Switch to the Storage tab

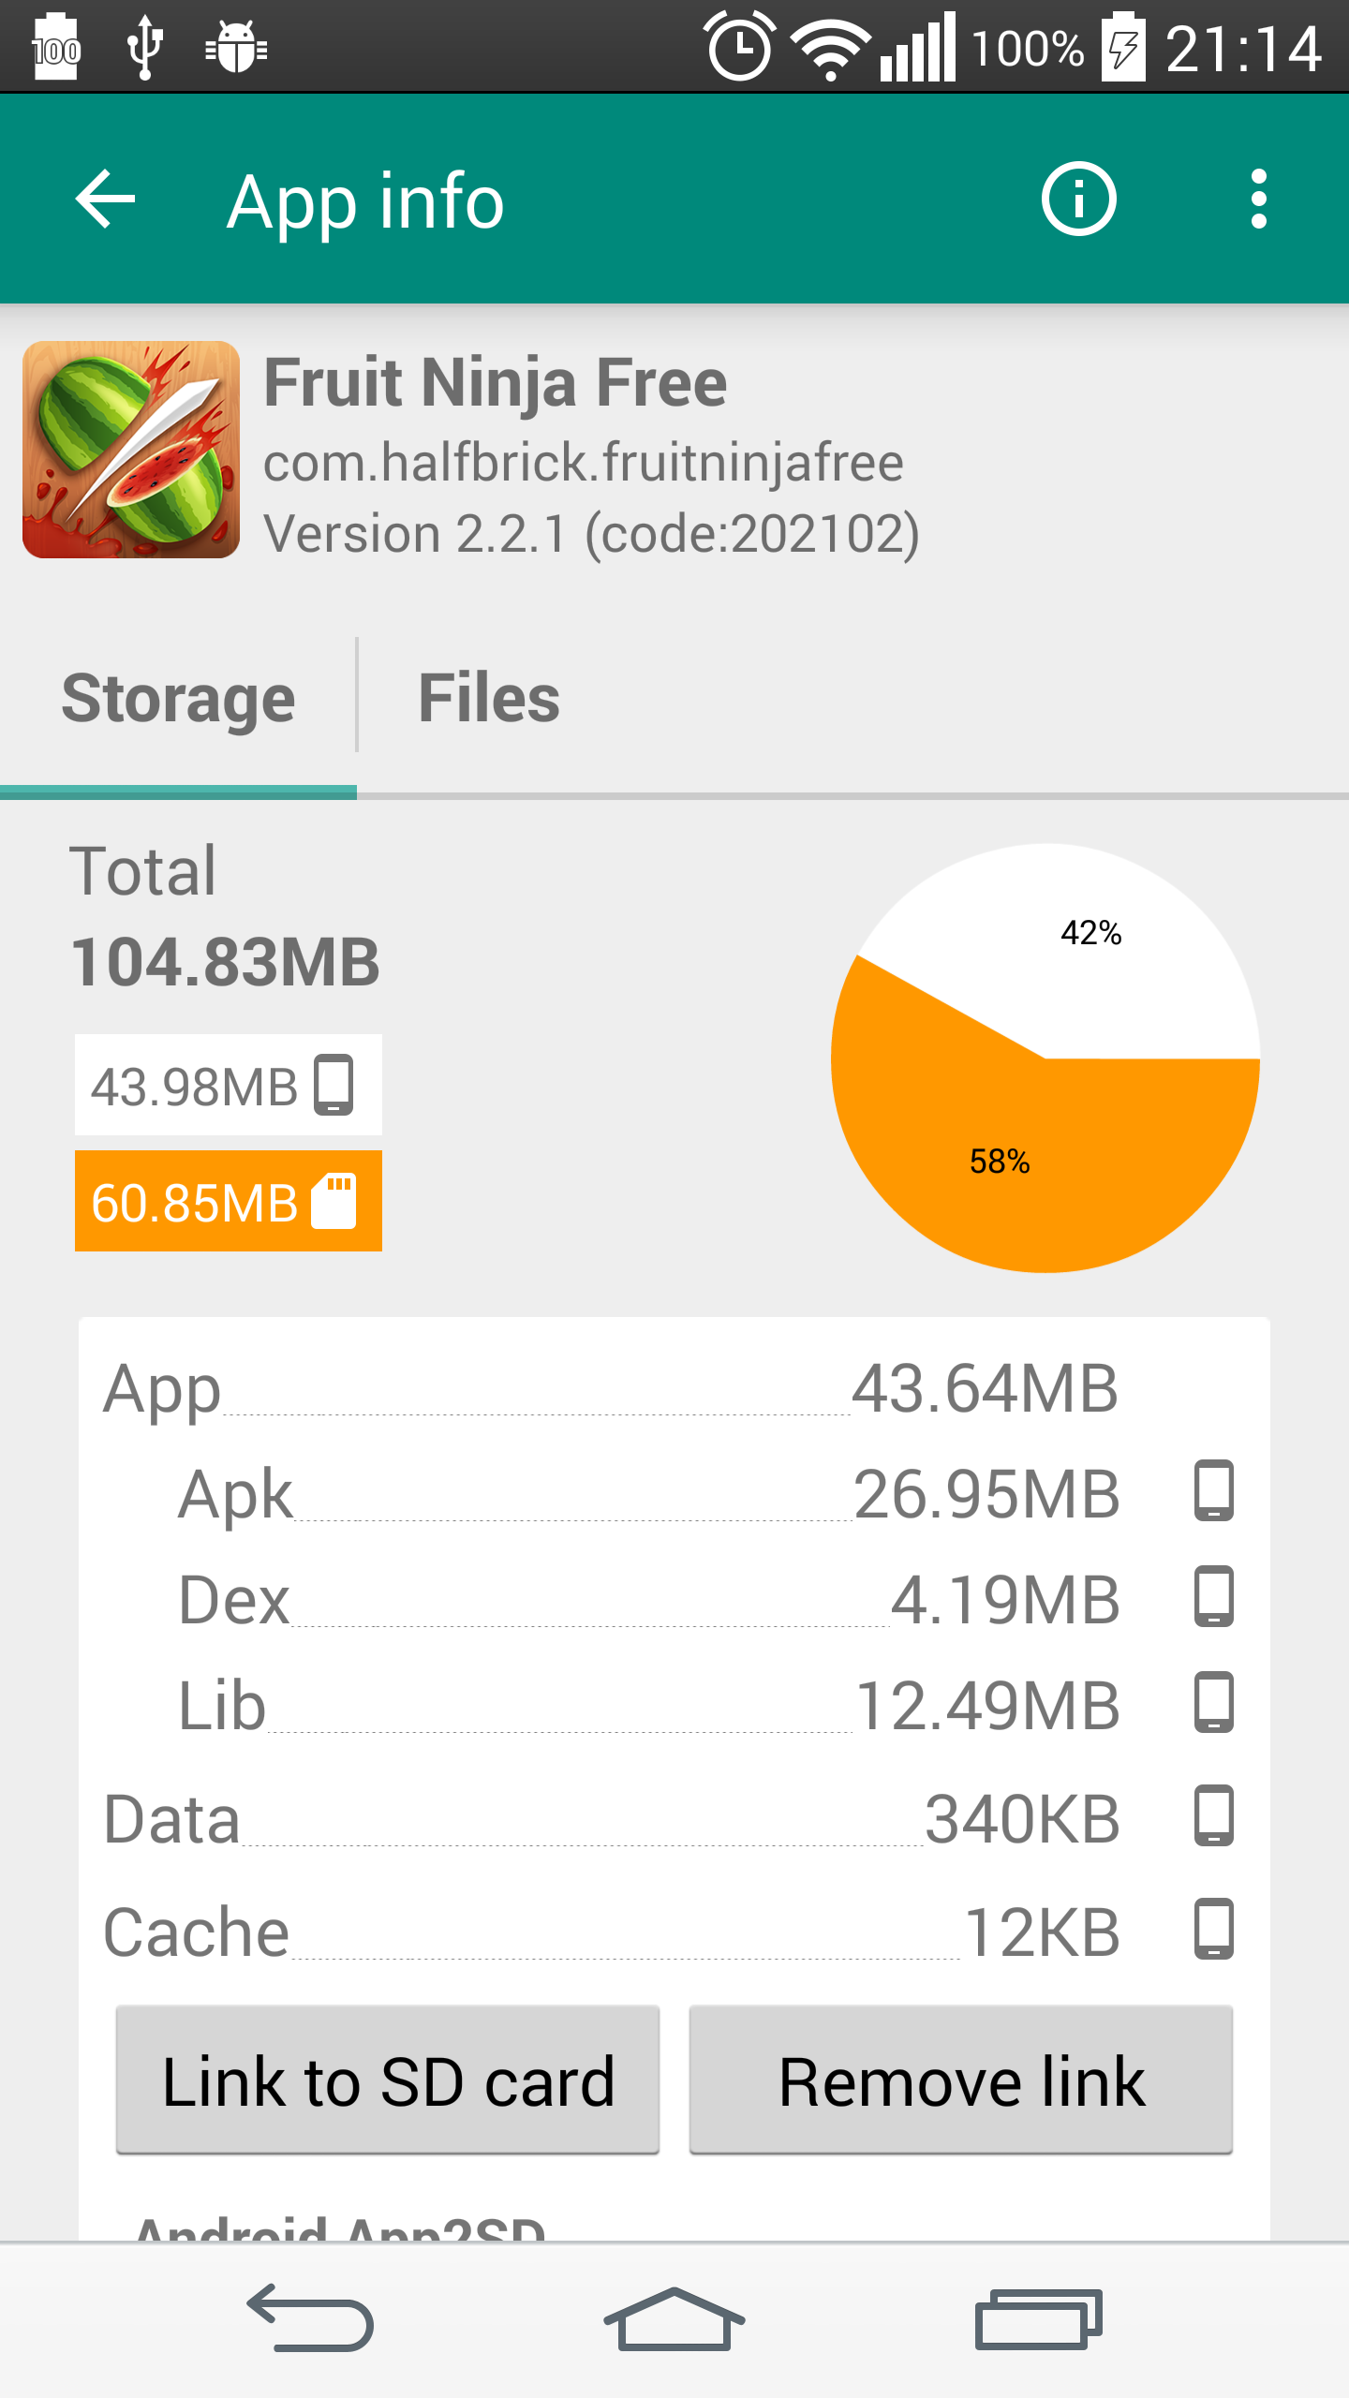[x=178, y=699]
